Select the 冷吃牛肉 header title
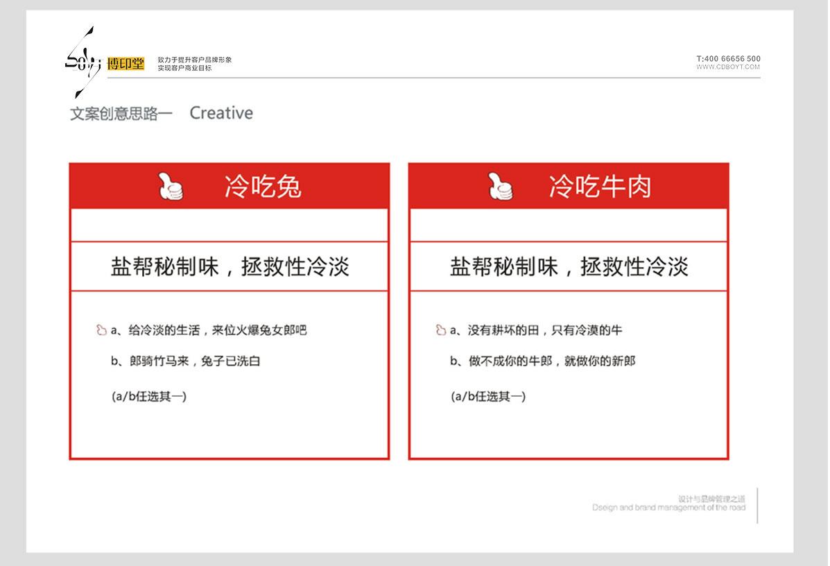The width and height of the screenshot is (830, 566). point(600,187)
